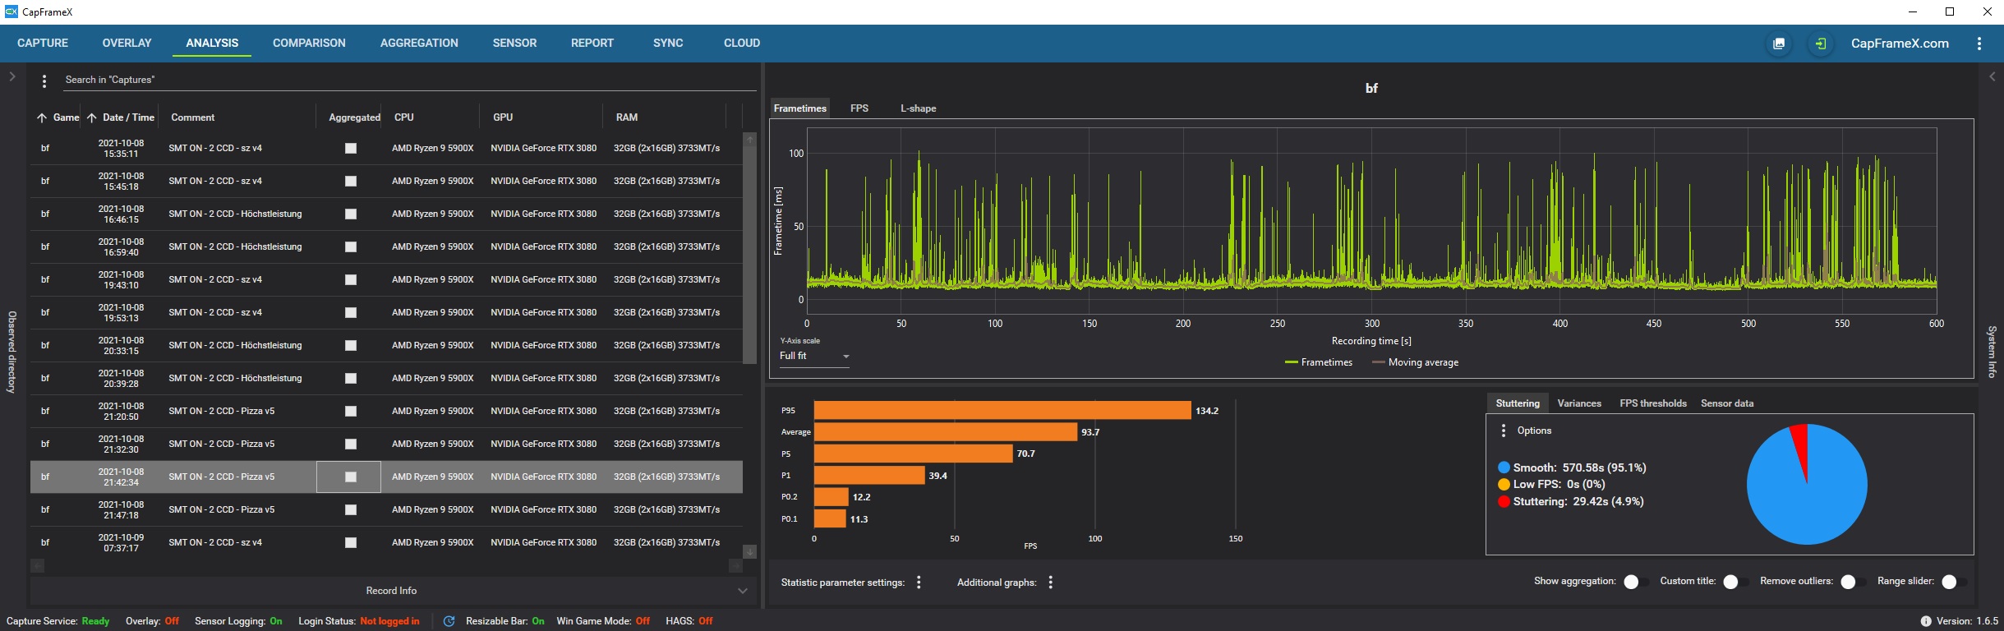Select the Frametimes graph tab
2004x631 pixels.
point(800,108)
